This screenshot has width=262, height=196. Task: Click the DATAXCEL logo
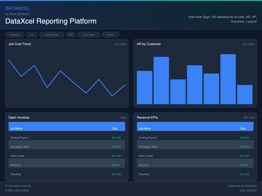(18, 8)
